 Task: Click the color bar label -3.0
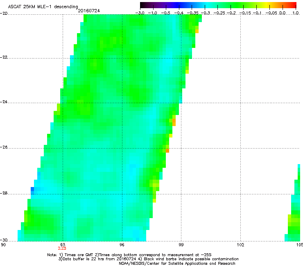(140, 13)
